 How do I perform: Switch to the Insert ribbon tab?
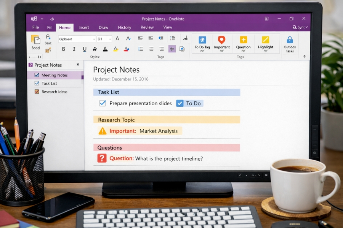click(83, 27)
